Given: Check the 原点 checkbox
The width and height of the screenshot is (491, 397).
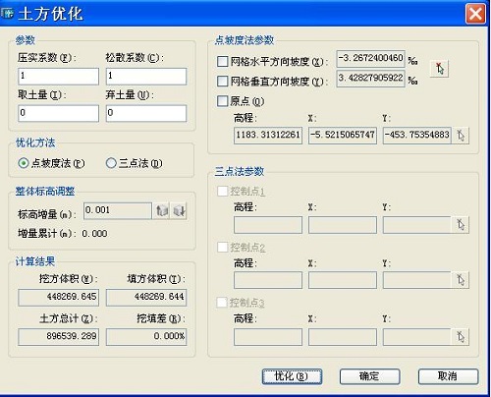Looking at the screenshot, I should coord(222,101).
